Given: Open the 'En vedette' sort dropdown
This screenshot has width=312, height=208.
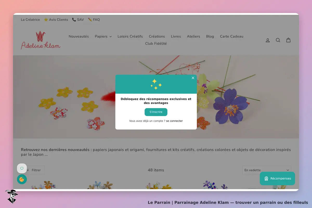Looking at the screenshot, I should point(267,170).
